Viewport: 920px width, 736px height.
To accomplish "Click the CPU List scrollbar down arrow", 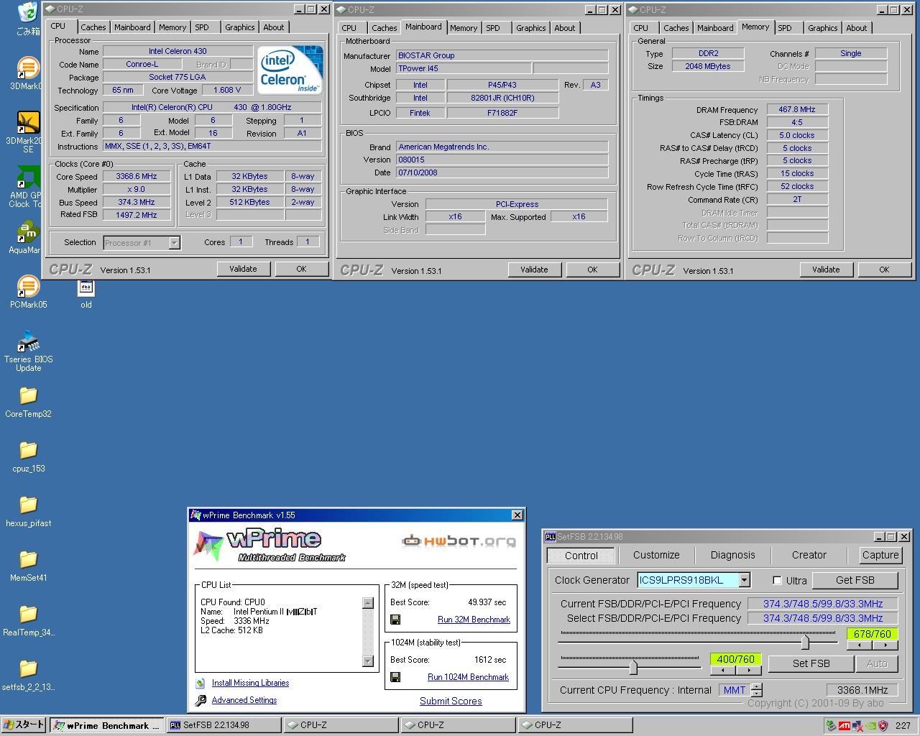I will 368,661.
